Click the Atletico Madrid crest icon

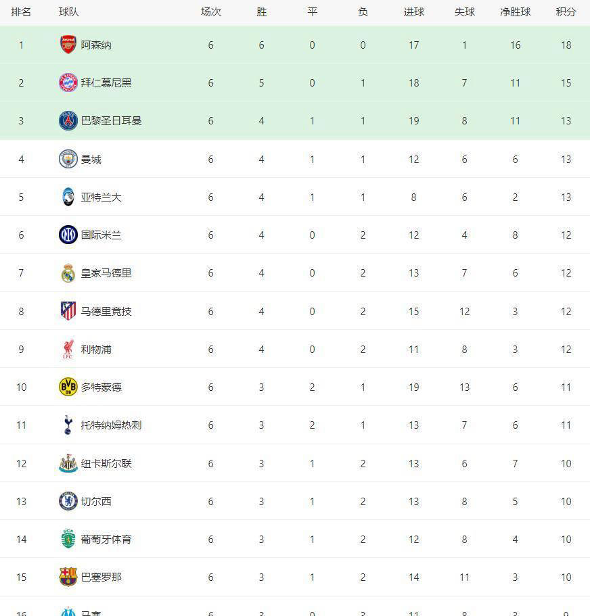point(68,312)
